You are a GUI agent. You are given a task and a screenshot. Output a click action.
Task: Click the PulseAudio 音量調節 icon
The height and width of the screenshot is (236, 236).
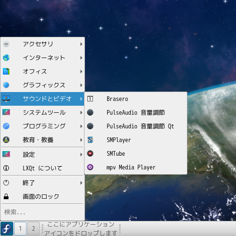90,112
